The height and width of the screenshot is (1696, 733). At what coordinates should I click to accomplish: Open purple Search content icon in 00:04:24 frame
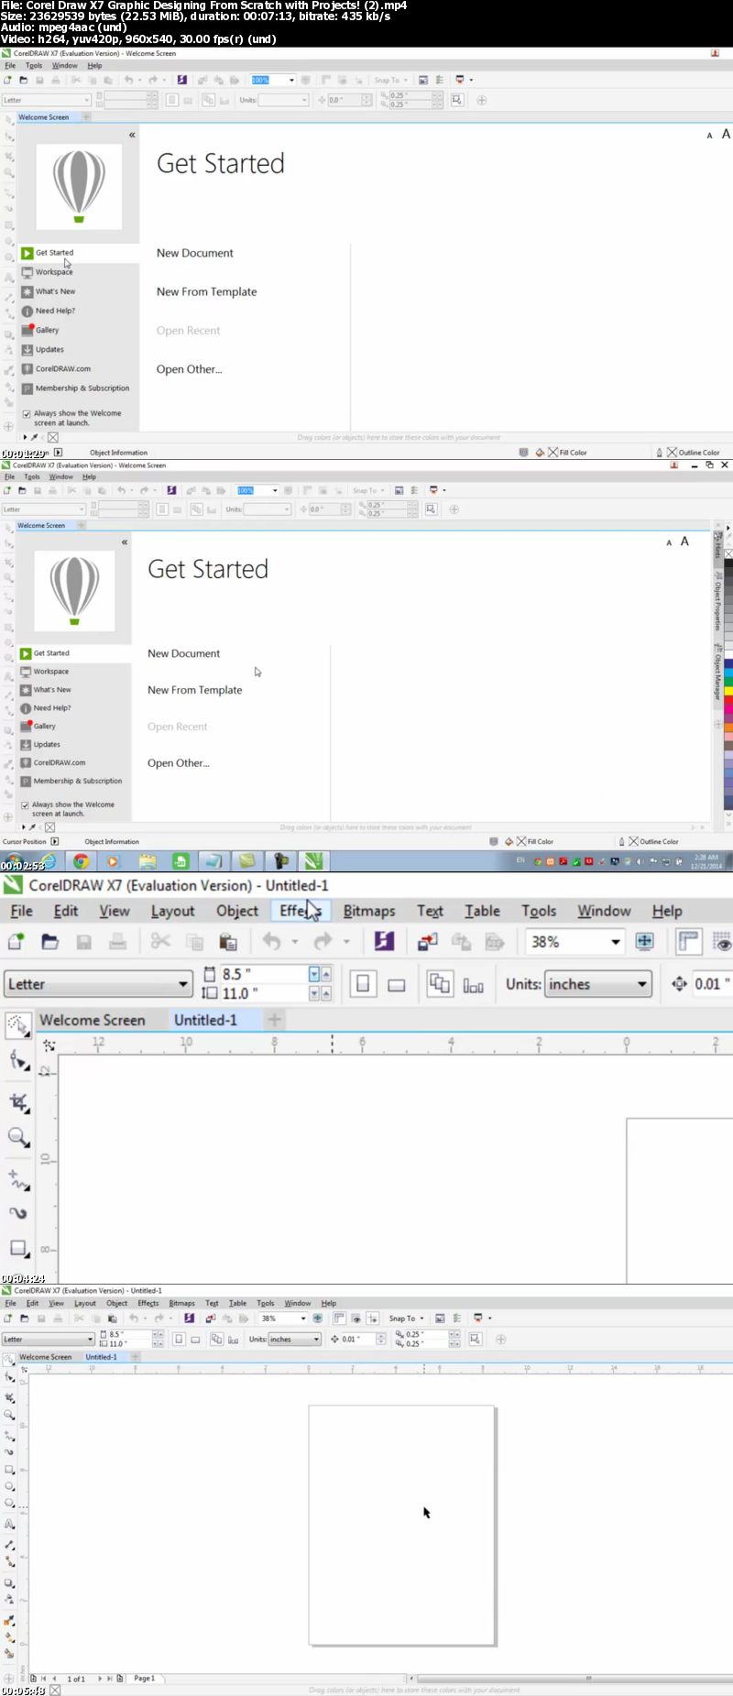[384, 941]
